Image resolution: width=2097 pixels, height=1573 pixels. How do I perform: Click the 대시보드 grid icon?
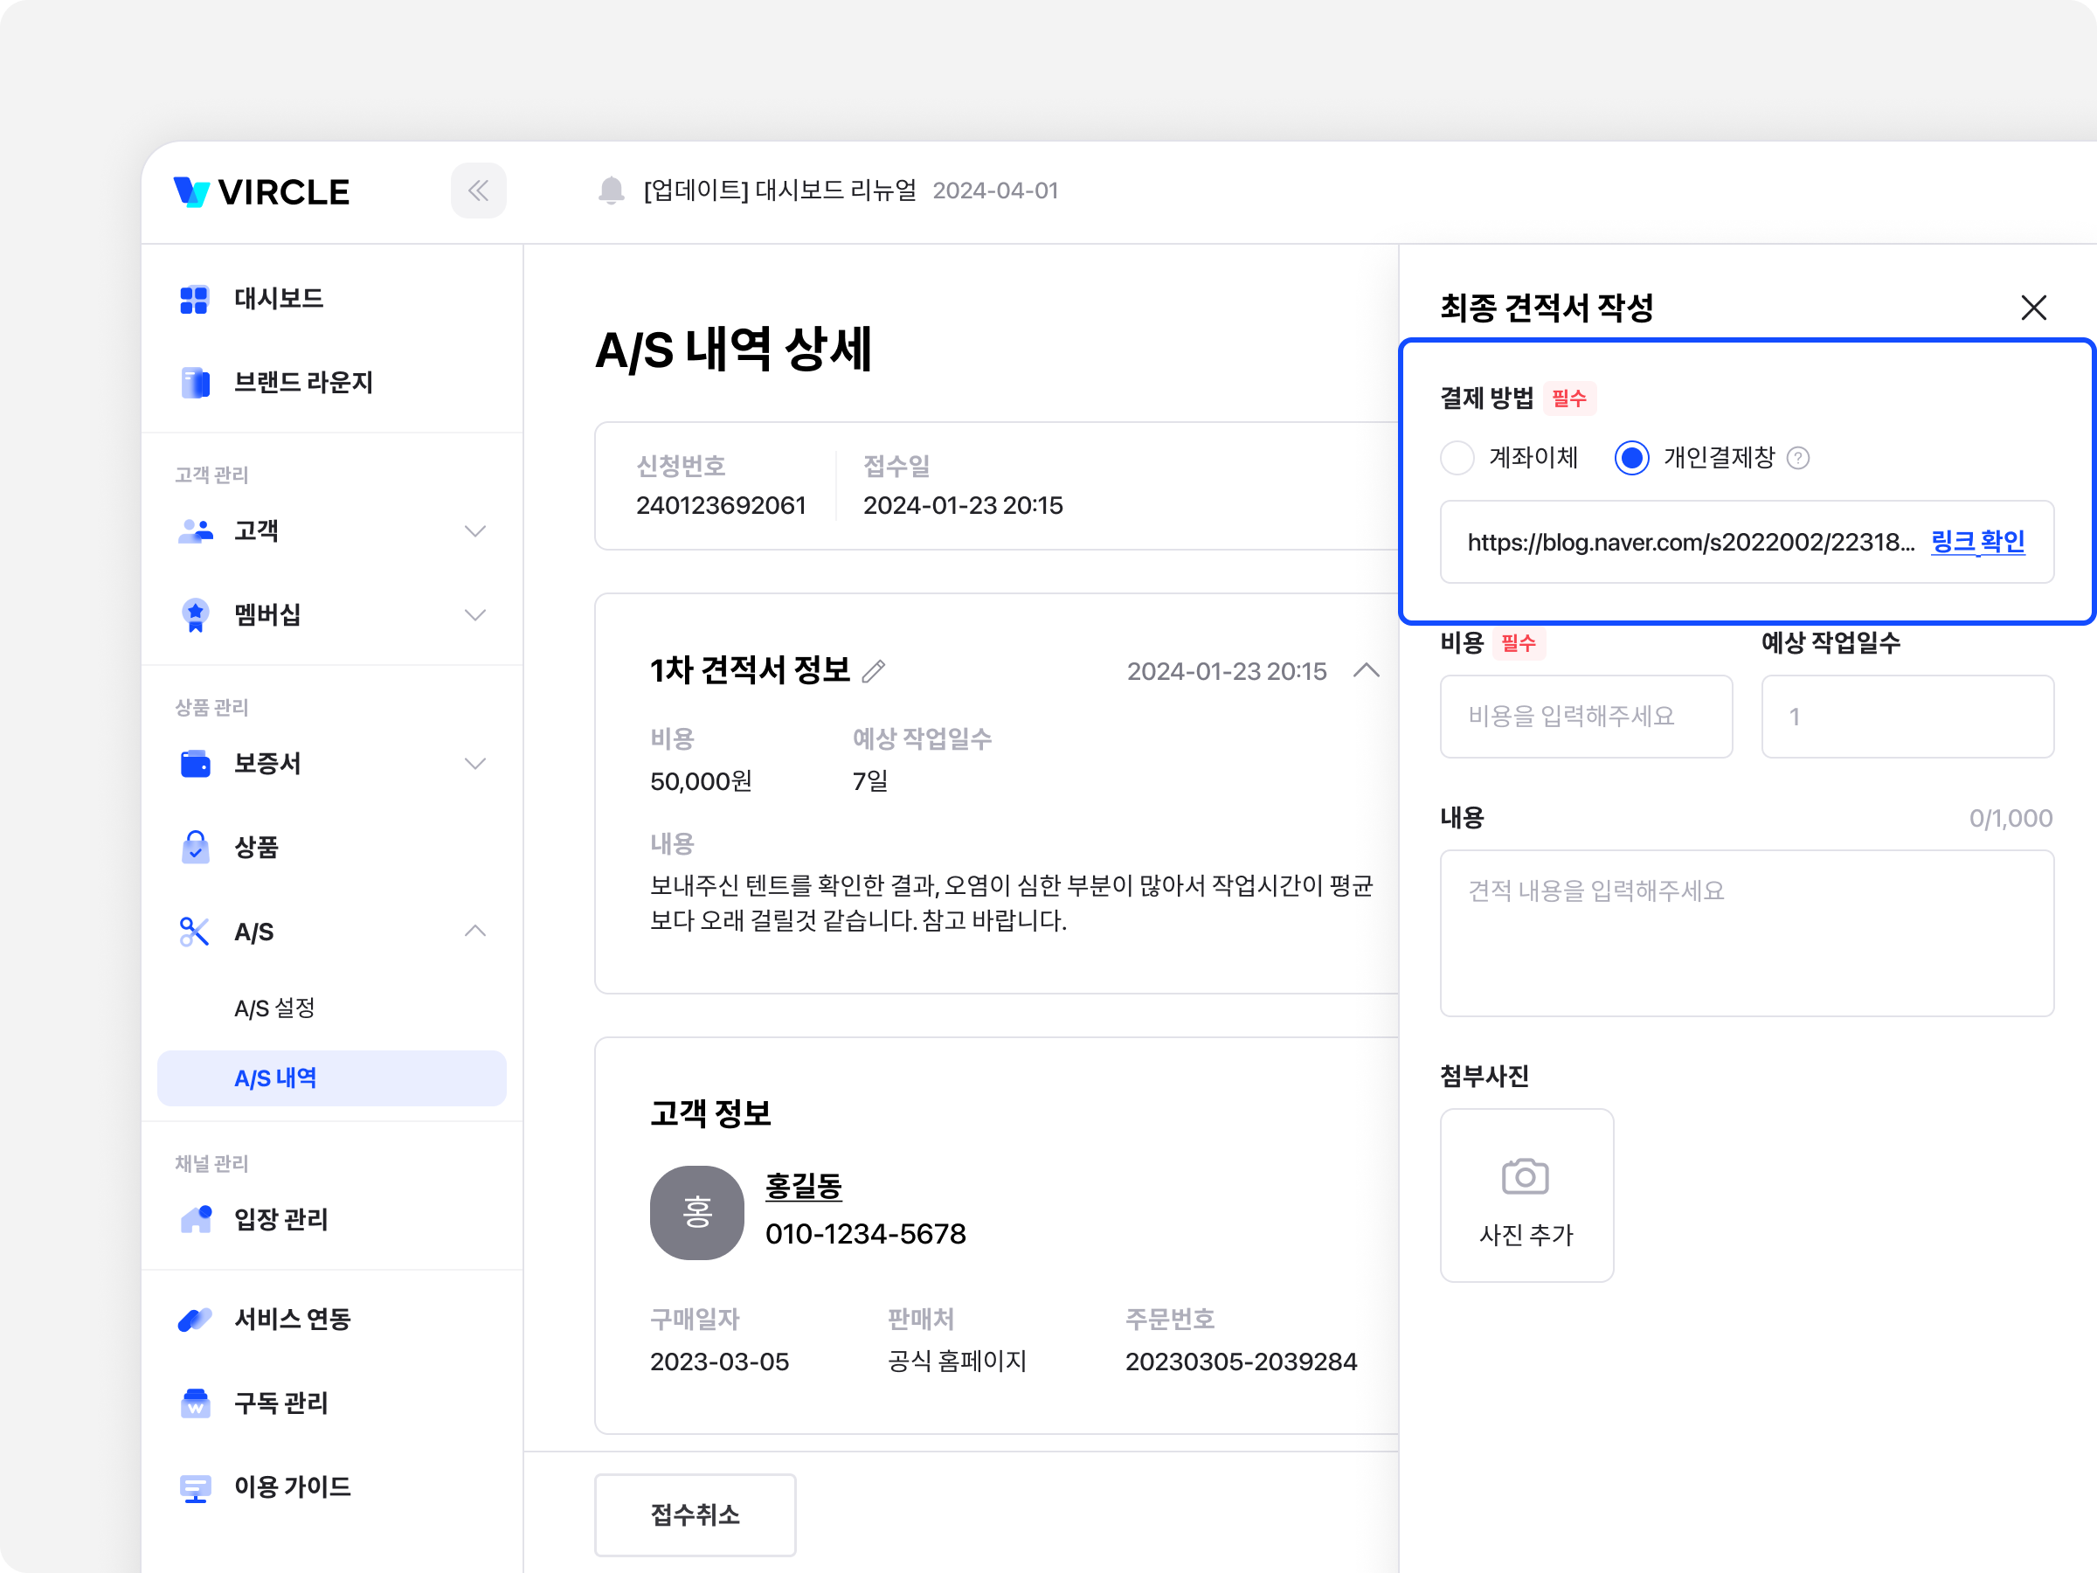click(194, 300)
